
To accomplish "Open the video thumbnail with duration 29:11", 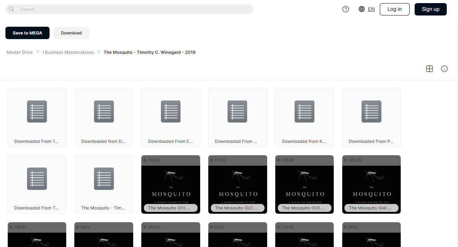I will [104, 235].
